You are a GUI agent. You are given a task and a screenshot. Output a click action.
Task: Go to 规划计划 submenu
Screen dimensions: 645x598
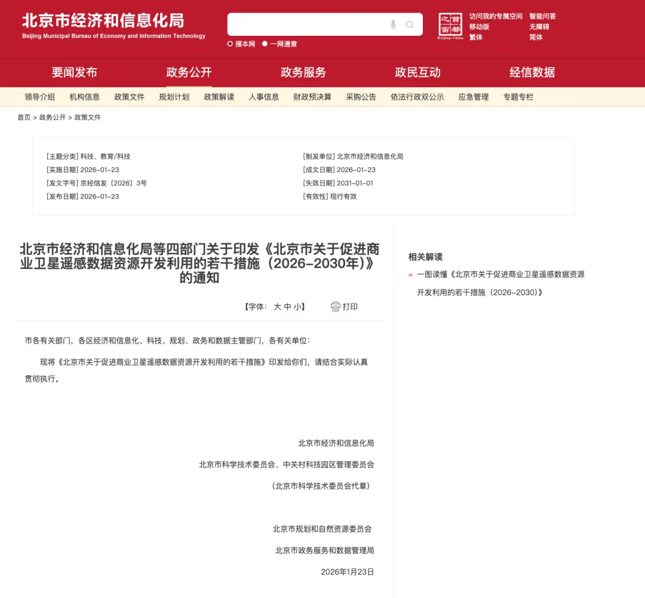point(174,97)
